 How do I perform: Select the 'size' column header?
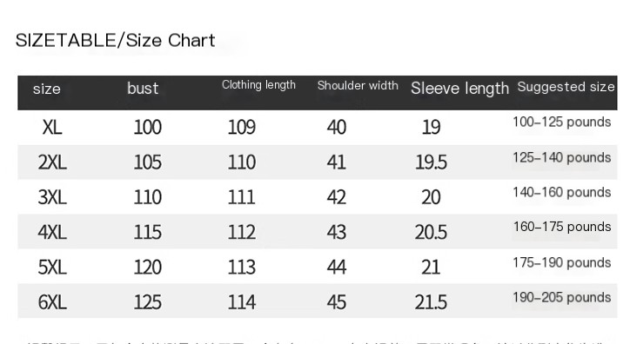coord(47,89)
